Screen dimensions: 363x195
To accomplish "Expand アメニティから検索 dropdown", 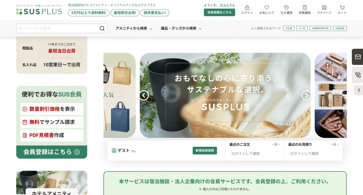I will tap(134, 28).
